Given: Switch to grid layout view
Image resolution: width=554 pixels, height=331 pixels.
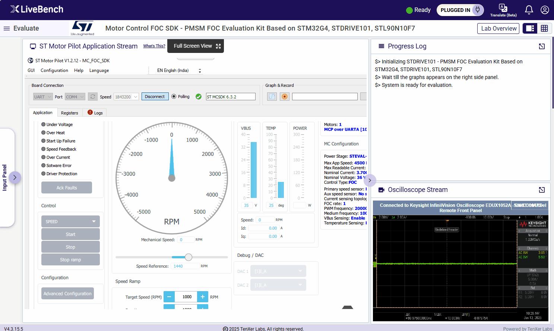Looking at the screenshot, I should 544,28.
